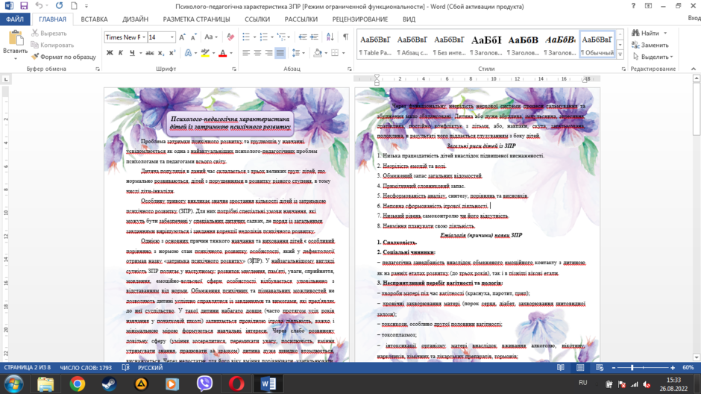Expand styles gallery More arrow

[x=620, y=54]
